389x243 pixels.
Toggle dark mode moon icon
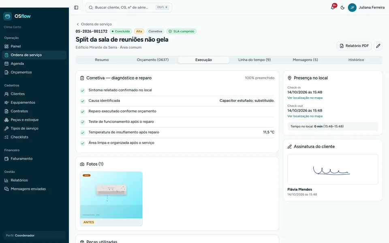342,7
